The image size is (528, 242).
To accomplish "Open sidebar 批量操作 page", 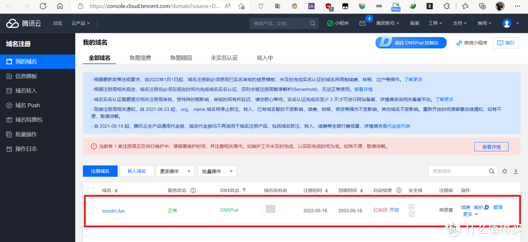I will coord(37,135).
